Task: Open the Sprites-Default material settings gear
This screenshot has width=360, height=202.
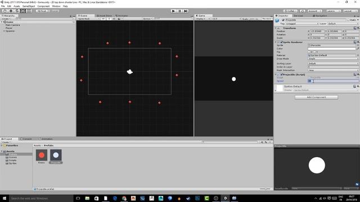Action: coord(358,86)
